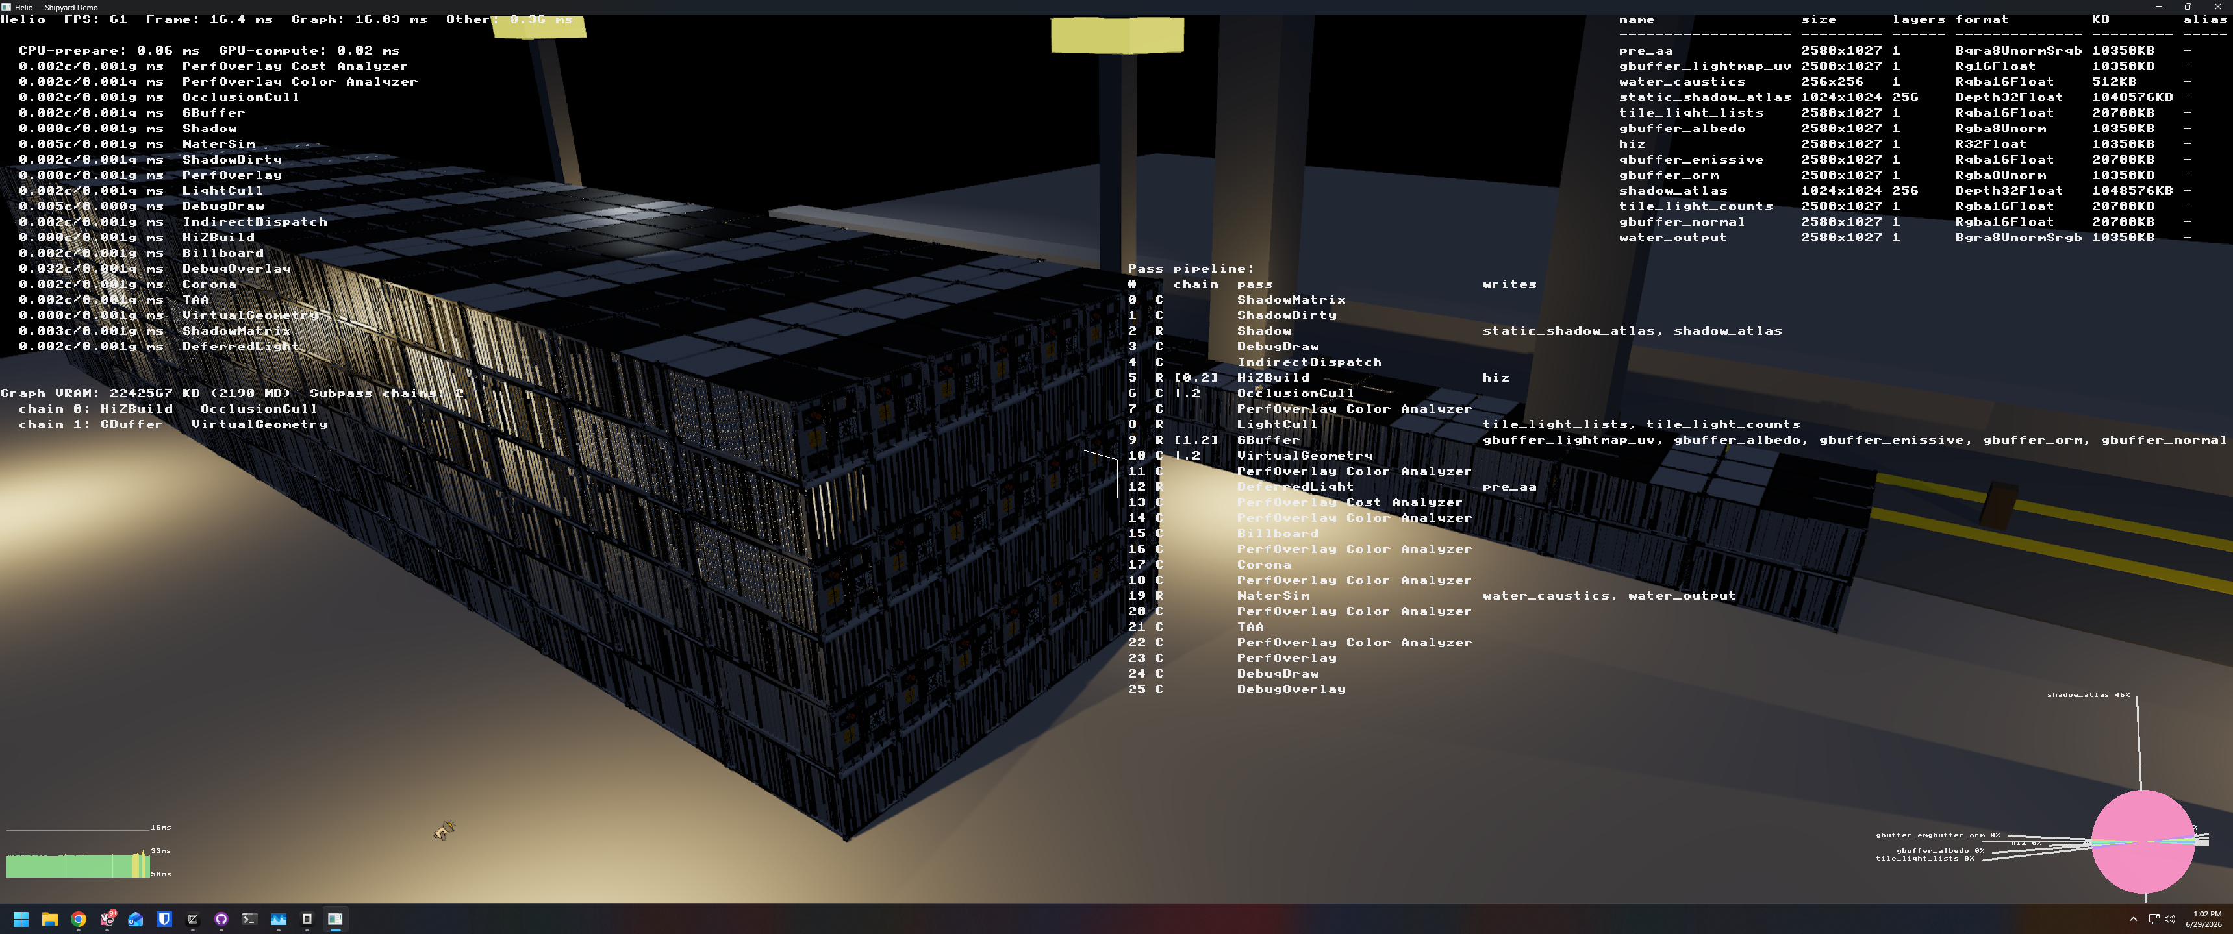Screen dimensions: 2233x934
Task: Click 'PerfOverlay Cost Analyzer' in timing list
Action: click(x=295, y=66)
